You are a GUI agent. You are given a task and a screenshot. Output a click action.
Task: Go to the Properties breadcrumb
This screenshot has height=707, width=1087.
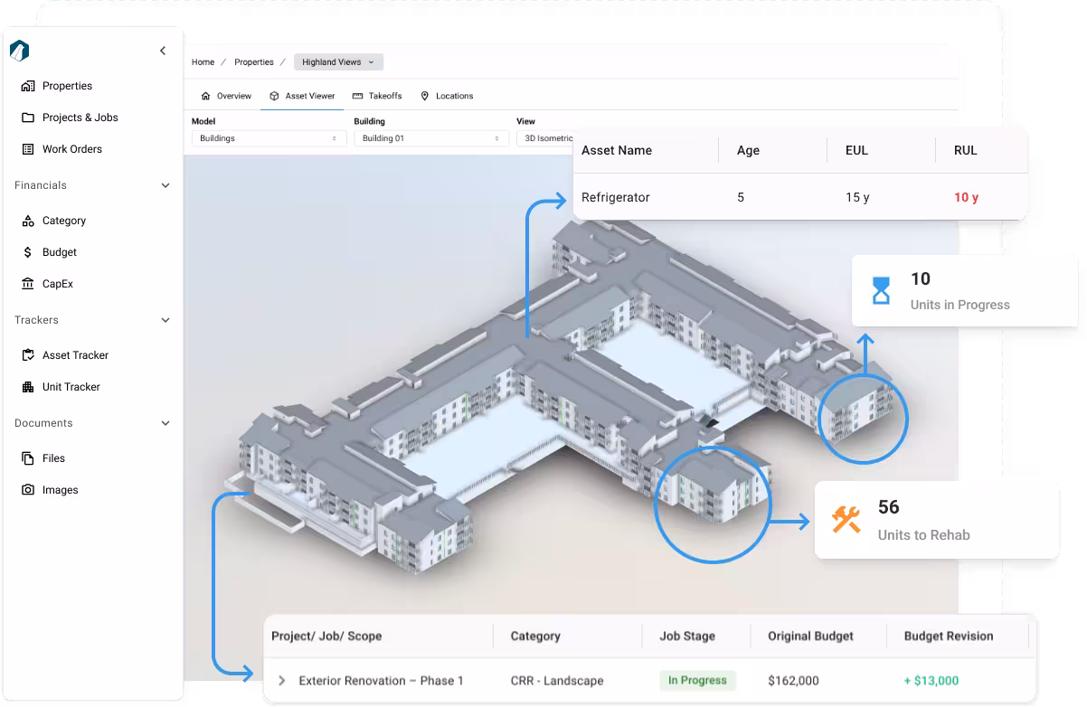click(254, 62)
